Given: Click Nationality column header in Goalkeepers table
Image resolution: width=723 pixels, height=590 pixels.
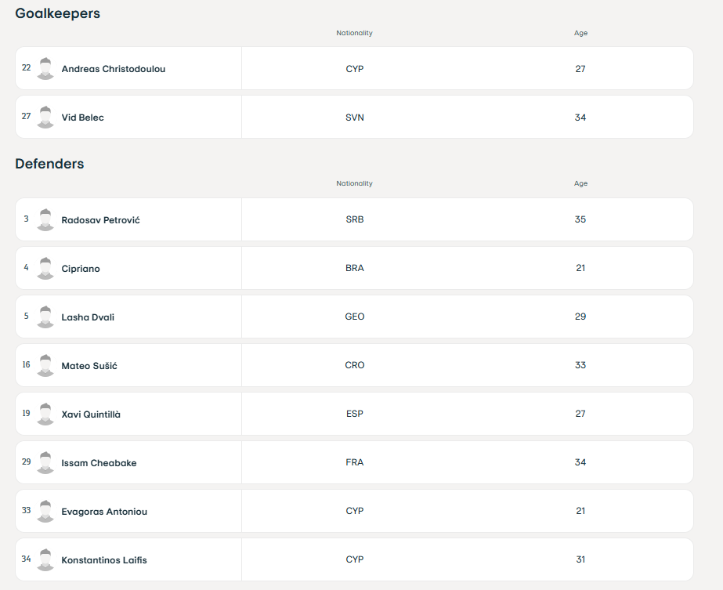Looking at the screenshot, I should coord(354,33).
